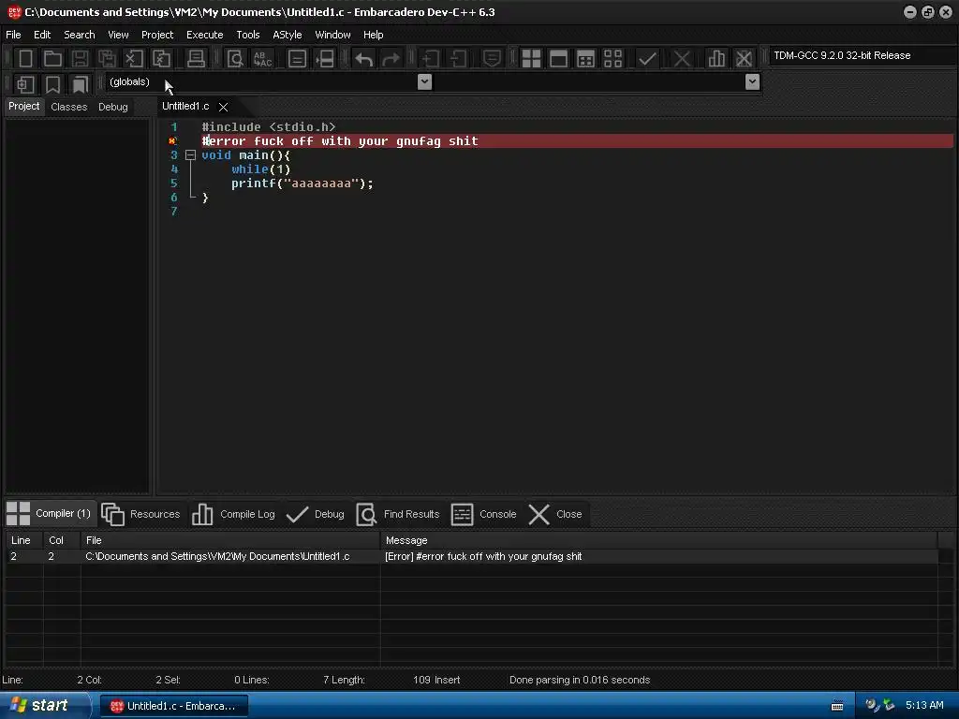The height and width of the screenshot is (719, 959).
Task: Switch to the Debug sidebar tab
Action: [113, 107]
